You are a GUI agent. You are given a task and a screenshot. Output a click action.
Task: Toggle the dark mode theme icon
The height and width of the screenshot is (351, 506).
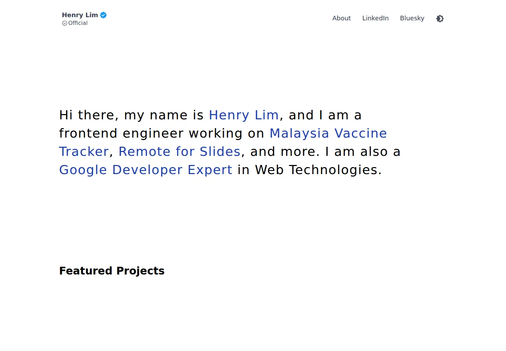(x=440, y=19)
